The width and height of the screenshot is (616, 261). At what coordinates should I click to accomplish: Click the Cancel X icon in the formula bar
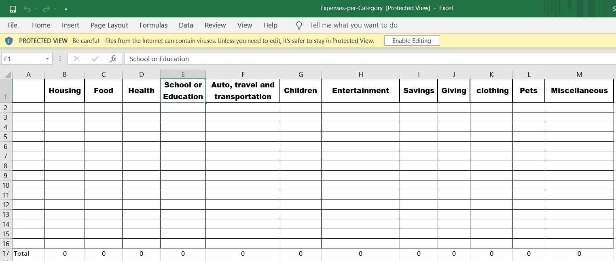point(76,59)
